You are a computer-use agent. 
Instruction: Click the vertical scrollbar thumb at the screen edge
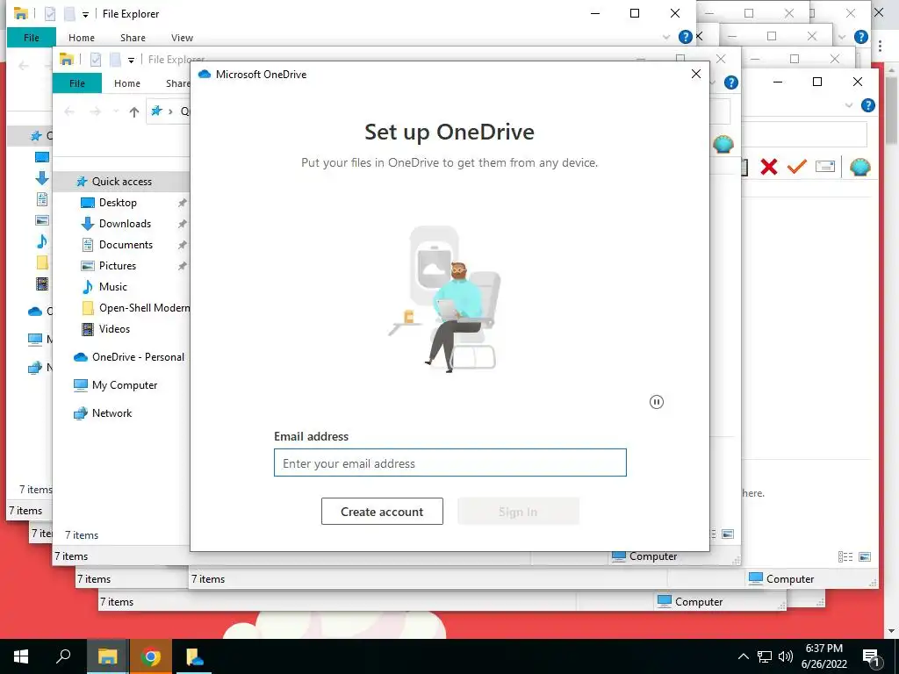tap(892, 110)
